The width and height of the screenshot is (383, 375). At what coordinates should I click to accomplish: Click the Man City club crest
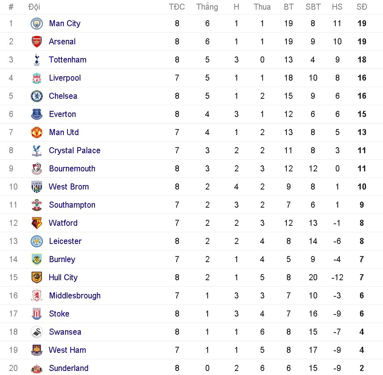36,23
